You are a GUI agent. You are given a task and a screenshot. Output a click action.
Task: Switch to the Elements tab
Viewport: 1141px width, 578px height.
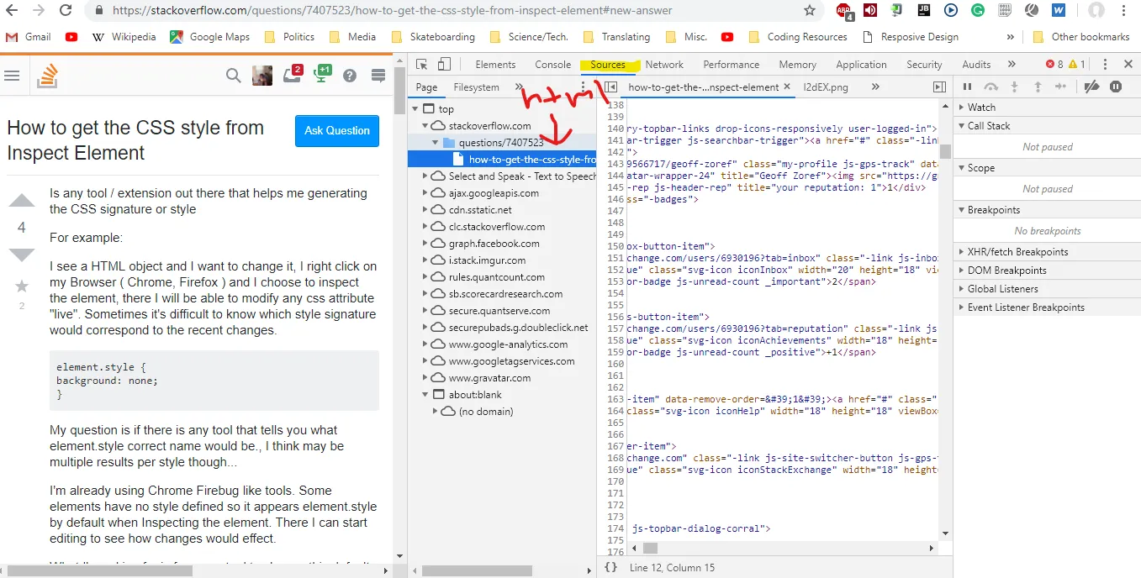click(x=495, y=65)
